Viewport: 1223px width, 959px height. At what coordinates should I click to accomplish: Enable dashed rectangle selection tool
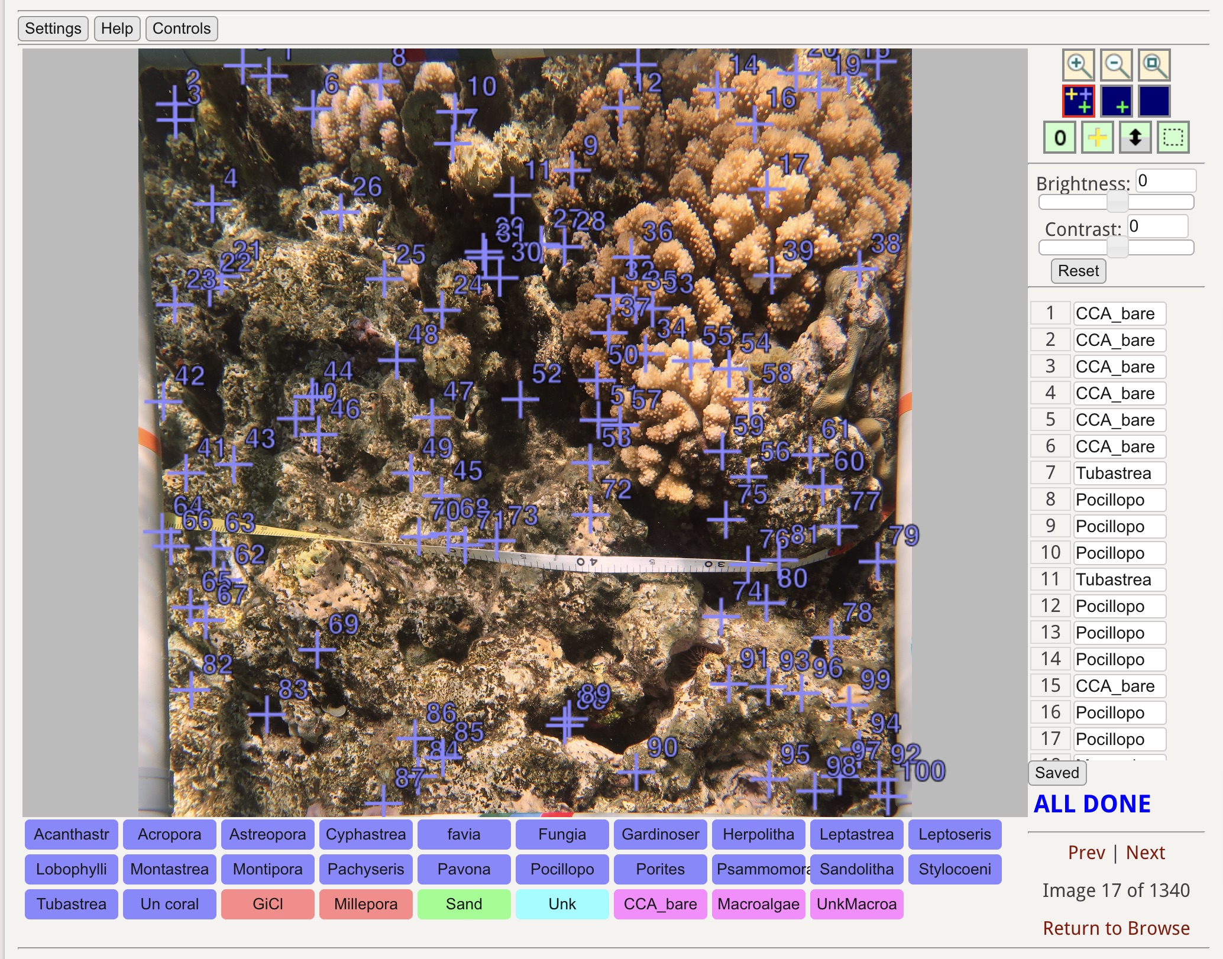(x=1173, y=138)
